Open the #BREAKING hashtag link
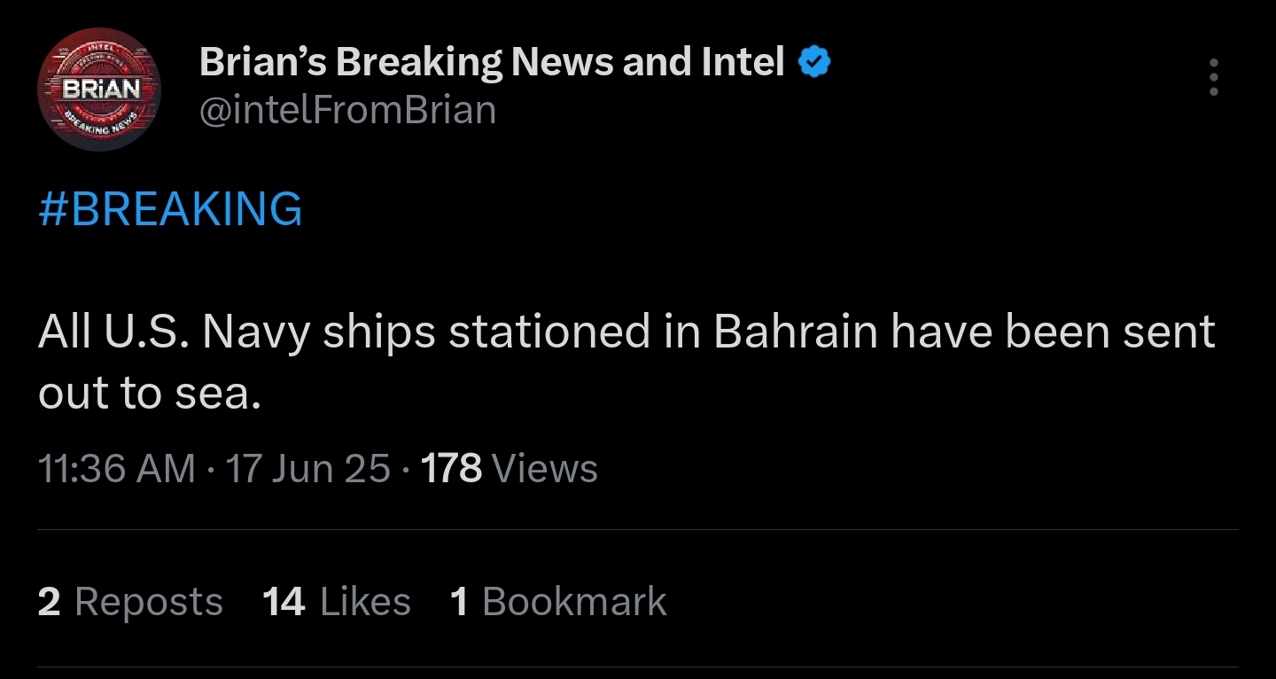This screenshot has height=679, width=1276. (x=170, y=209)
